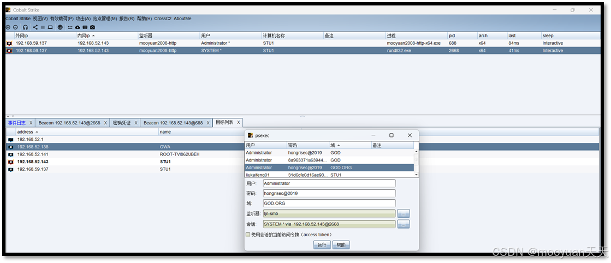Viewport: 611px width, 263px height.
Task: Close the 密码凭证 tab
Action: [x=136, y=123]
